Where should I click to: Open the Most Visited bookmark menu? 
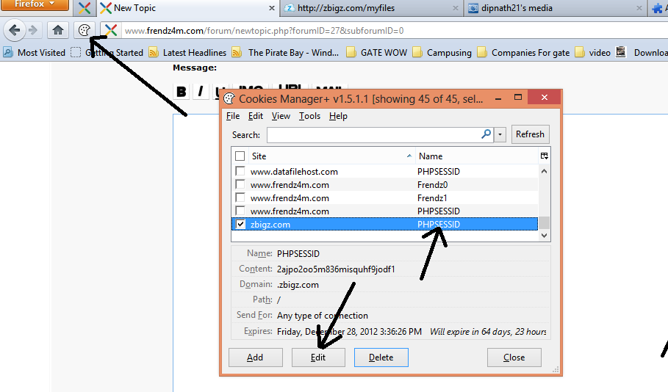click(35, 53)
